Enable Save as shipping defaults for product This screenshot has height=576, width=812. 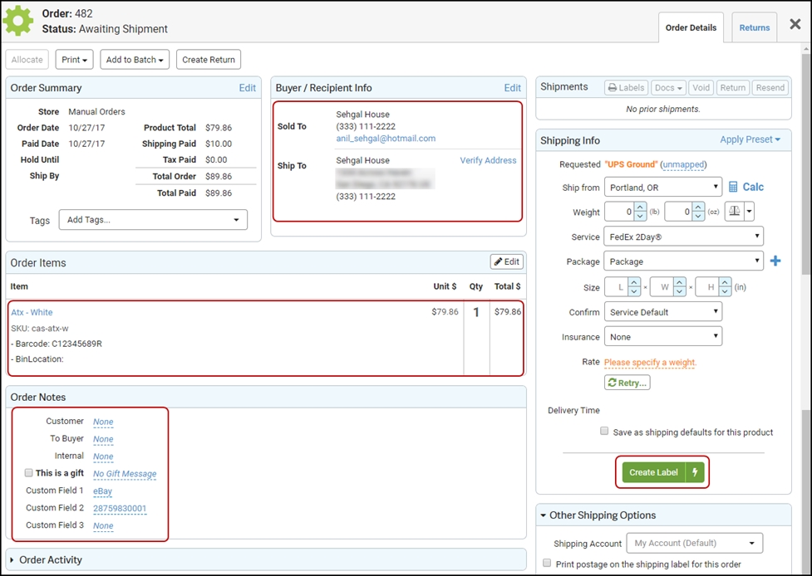pyautogui.click(x=604, y=431)
